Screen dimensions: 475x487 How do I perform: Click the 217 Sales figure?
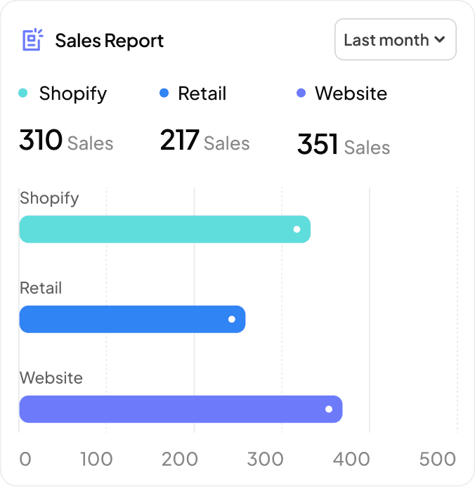point(205,140)
